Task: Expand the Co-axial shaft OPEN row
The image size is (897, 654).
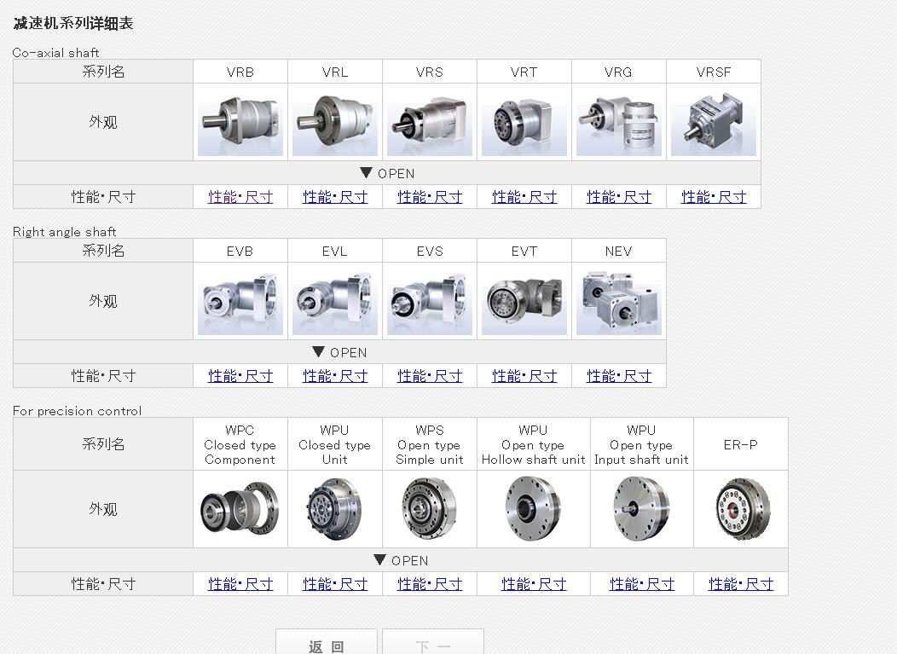Action: click(387, 173)
